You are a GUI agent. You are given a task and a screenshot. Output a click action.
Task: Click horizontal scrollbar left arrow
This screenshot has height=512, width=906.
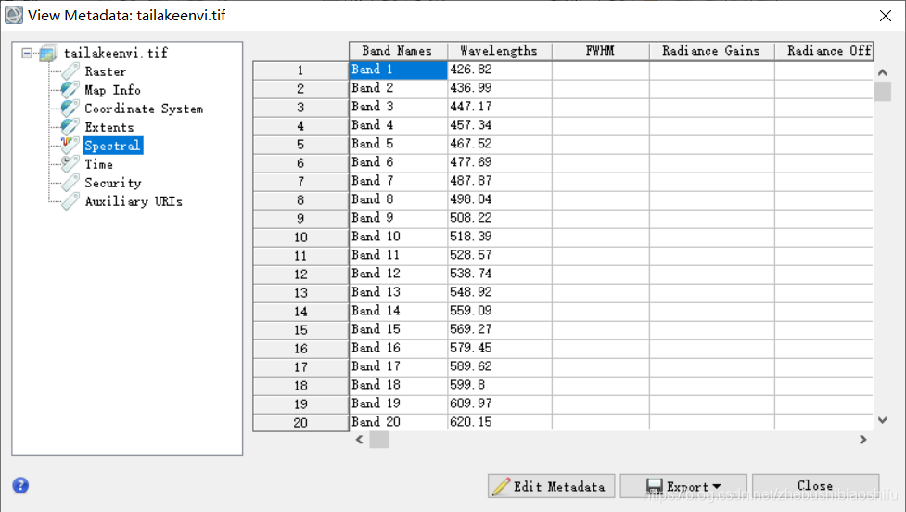(360, 440)
